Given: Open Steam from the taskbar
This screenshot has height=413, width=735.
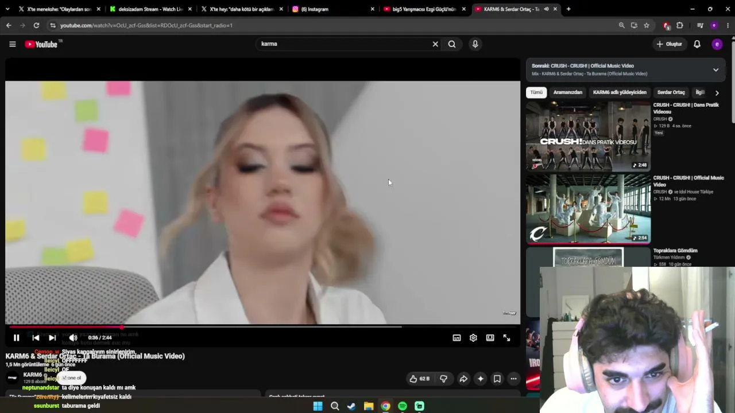Looking at the screenshot, I should click(x=351, y=406).
